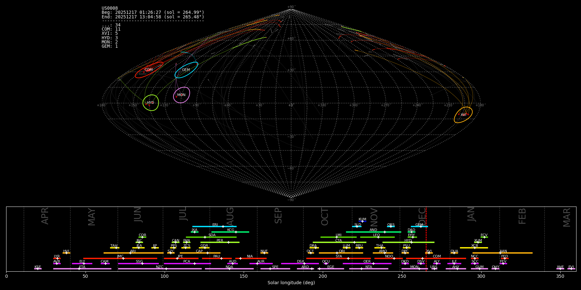Viewport: 581px width, 290px height.
Task: Click the legend entry 'GEM: 1'
Action: tap(110, 46)
